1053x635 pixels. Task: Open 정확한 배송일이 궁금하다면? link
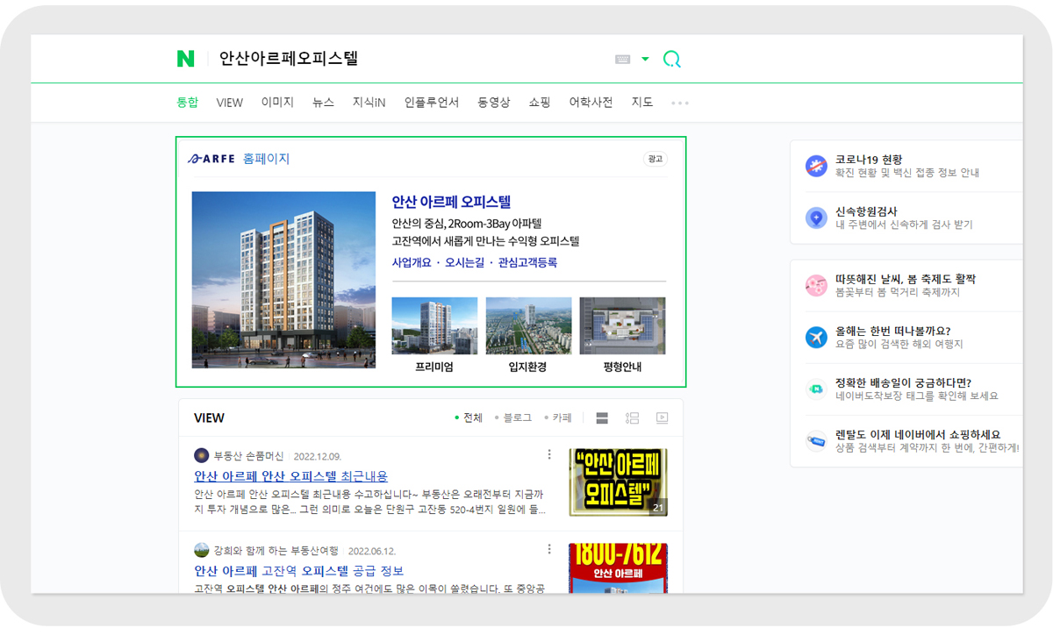(903, 382)
